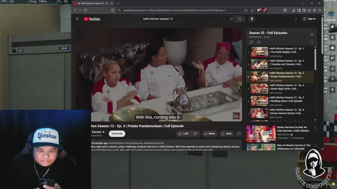The height and width of the screenshot is (189, 337).
Task: Click the #GordonRamsay hashtag
Action: click(x=134, y=143)
